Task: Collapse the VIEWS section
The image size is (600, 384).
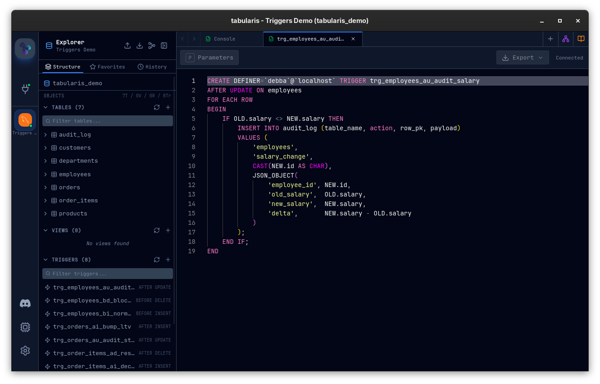Action: point(45,230)
